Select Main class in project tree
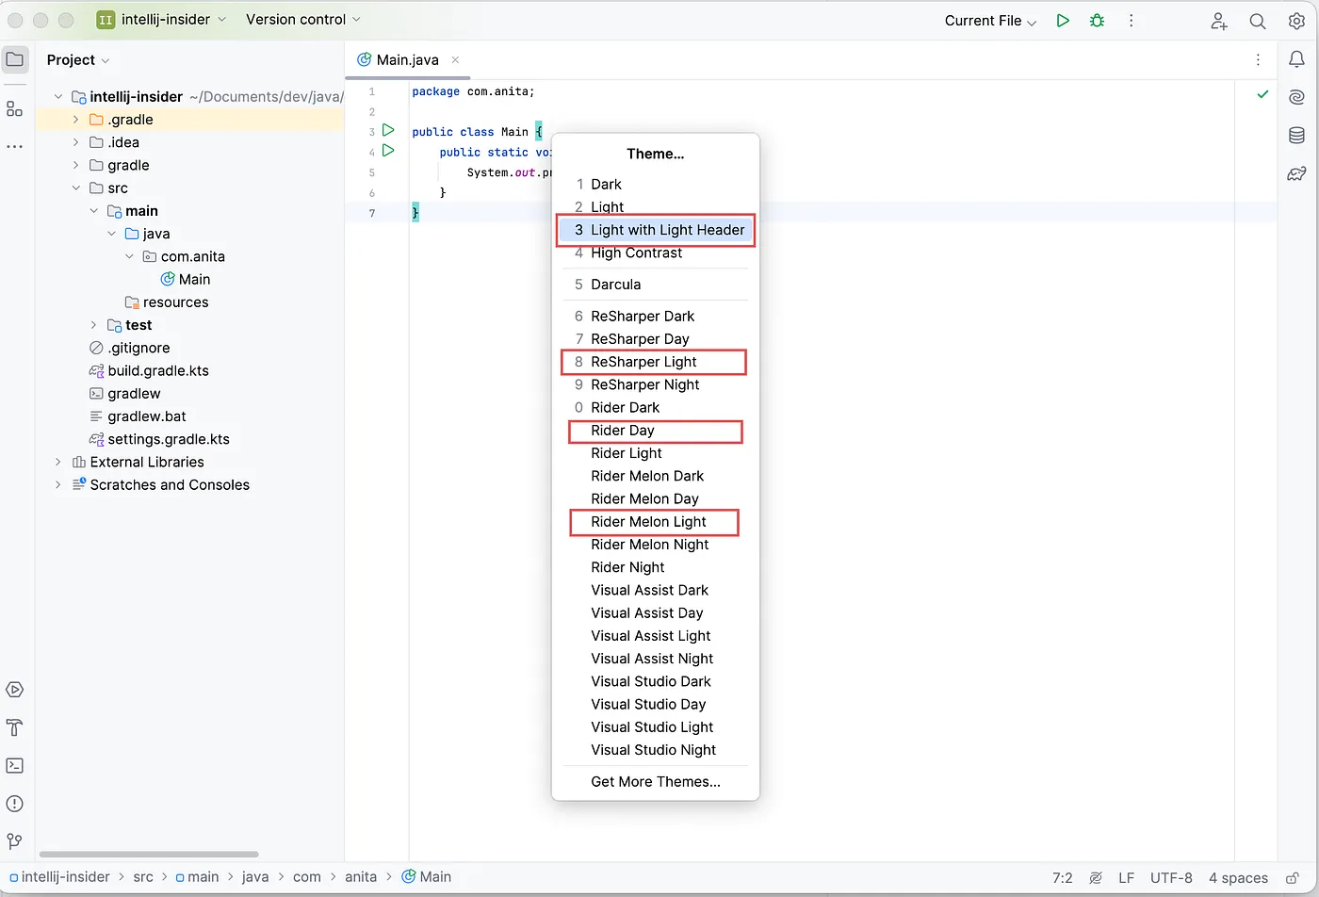The image size is (1319, 897). click(x=187, y=279)
